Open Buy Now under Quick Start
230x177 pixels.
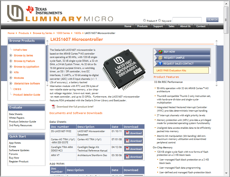point(14,158)
